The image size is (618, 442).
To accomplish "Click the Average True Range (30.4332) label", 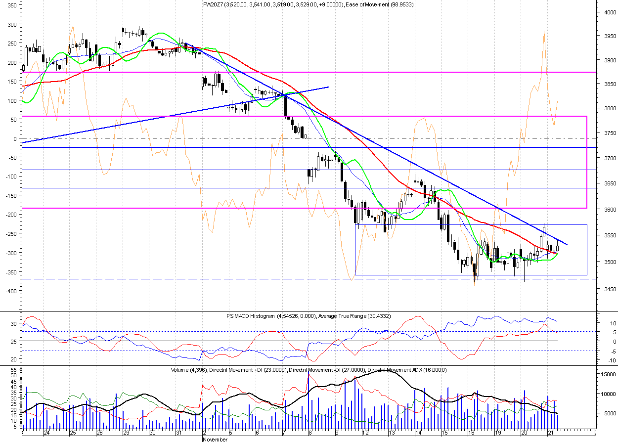I will [x=355, y=316].
